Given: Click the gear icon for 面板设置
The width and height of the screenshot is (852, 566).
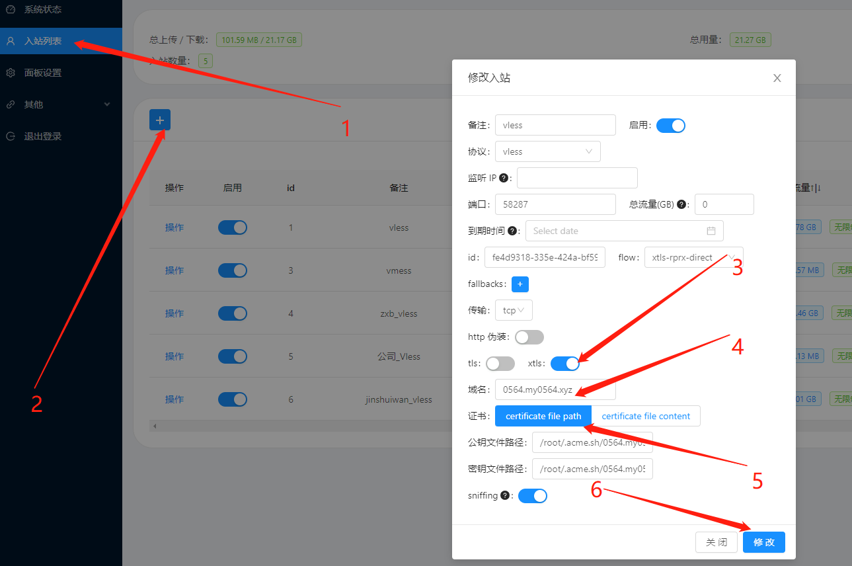Looking at the screenshot, I should tap(9, 73).
